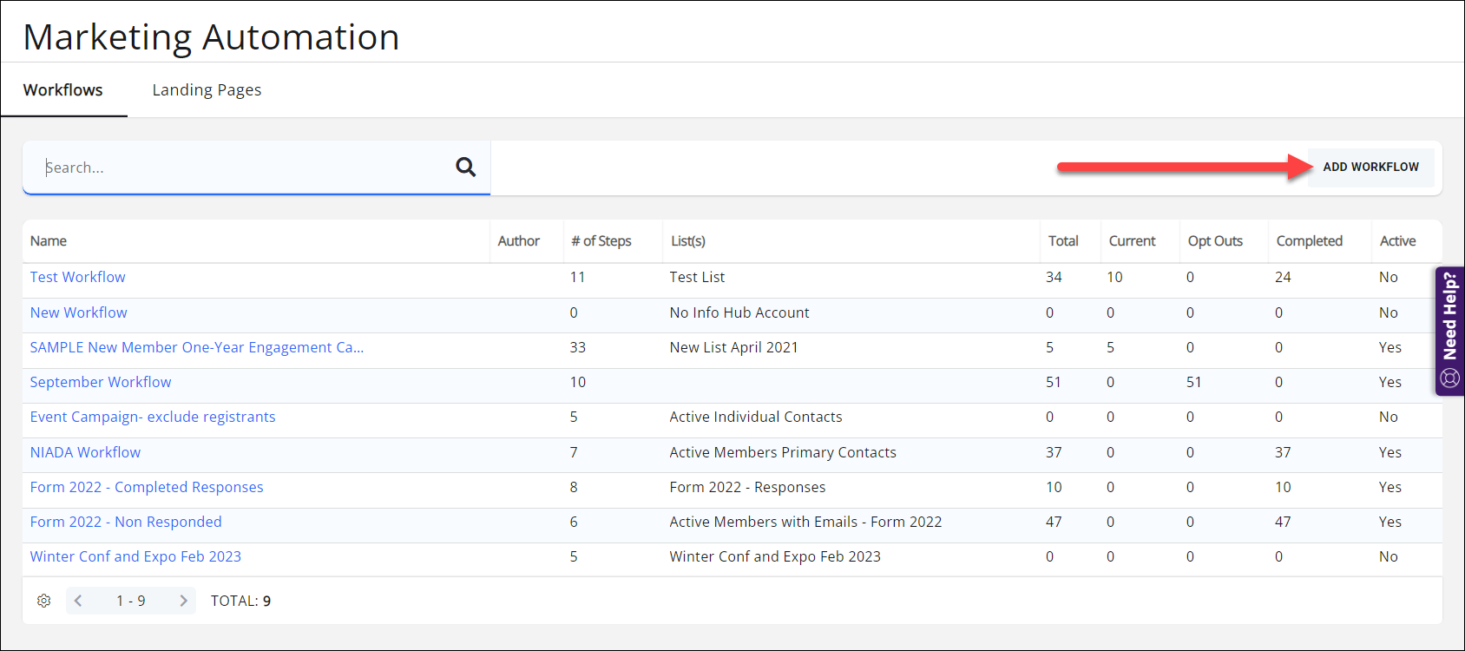Open the NIADA Workflow link
Screen dimensions: 1465x651
click(85, 452)
